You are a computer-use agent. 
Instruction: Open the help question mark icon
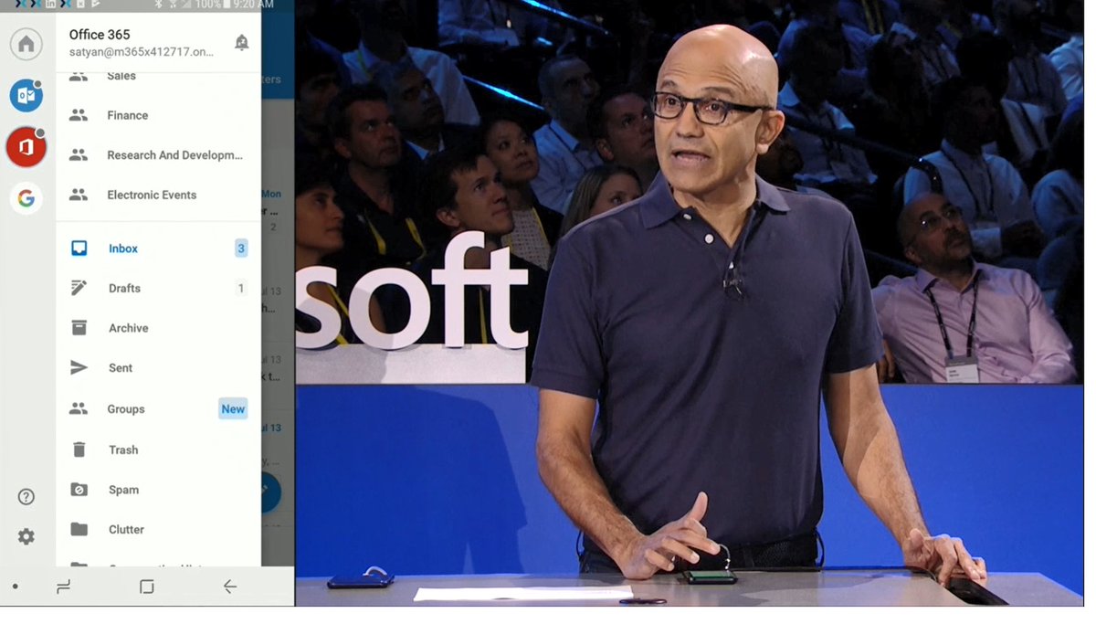(26, 497)
